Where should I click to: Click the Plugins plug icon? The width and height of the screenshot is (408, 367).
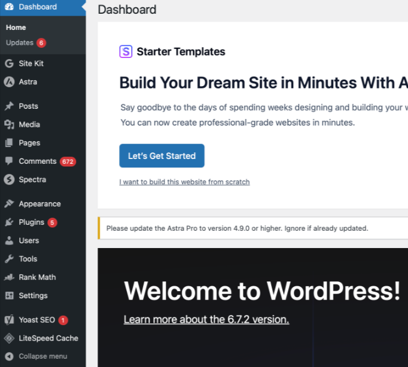click(9, 222)
